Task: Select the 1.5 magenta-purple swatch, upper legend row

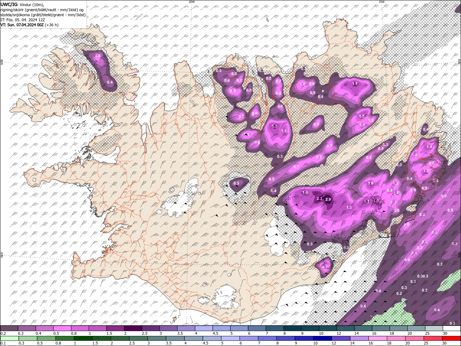Action: coord(115,328)
